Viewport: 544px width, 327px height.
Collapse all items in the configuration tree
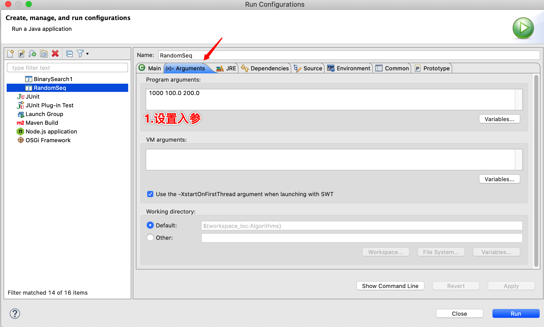point(69,54)
